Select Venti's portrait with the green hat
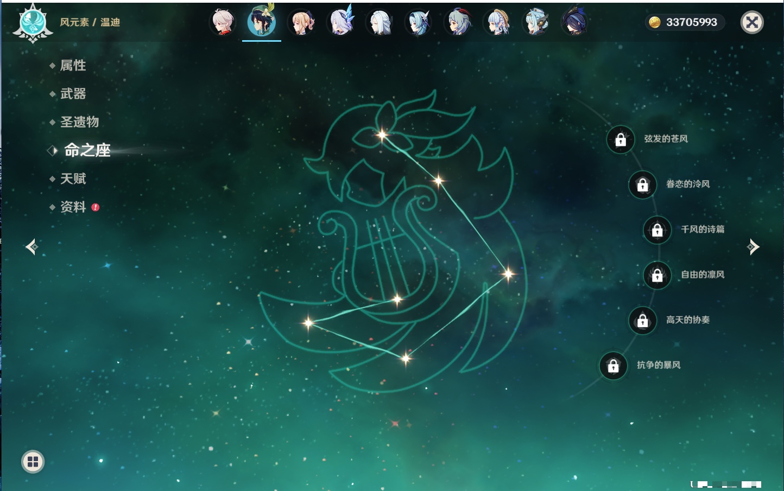This screenshot has height=491, width=784. pos(262,22)
